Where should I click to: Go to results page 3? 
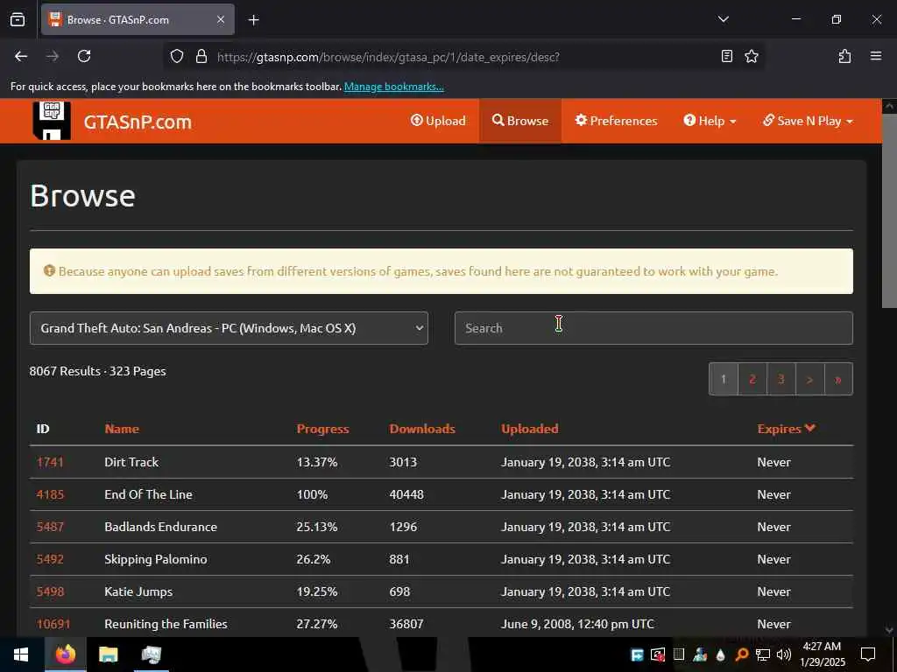780,379
